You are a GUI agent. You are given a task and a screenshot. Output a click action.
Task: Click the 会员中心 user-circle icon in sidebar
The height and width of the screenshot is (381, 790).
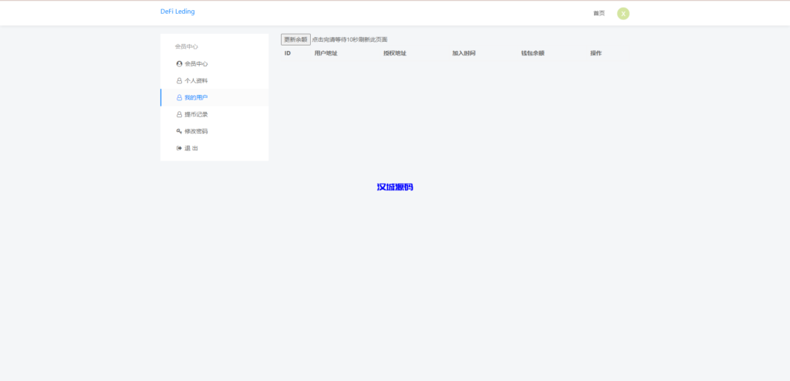[179, 64]
